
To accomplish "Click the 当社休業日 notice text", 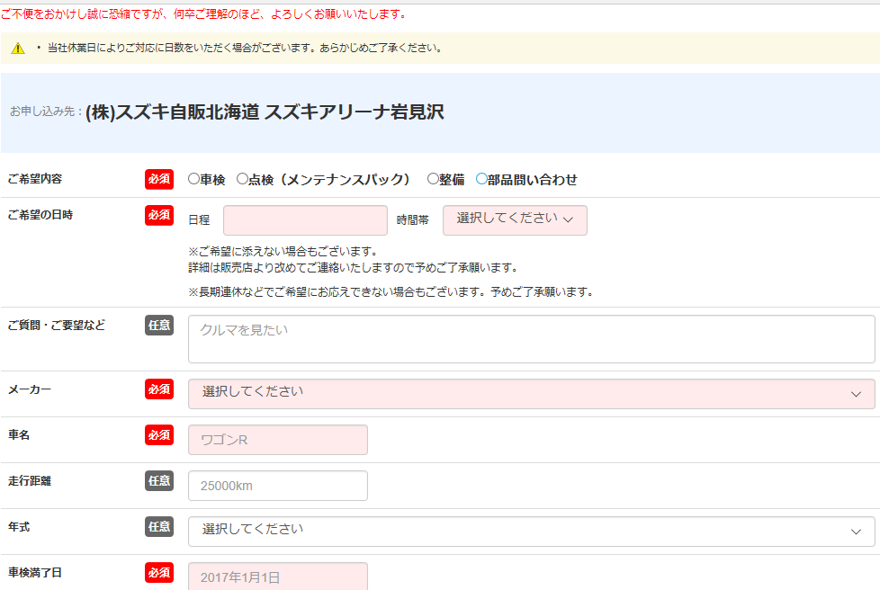I will [x=246, y=49].
